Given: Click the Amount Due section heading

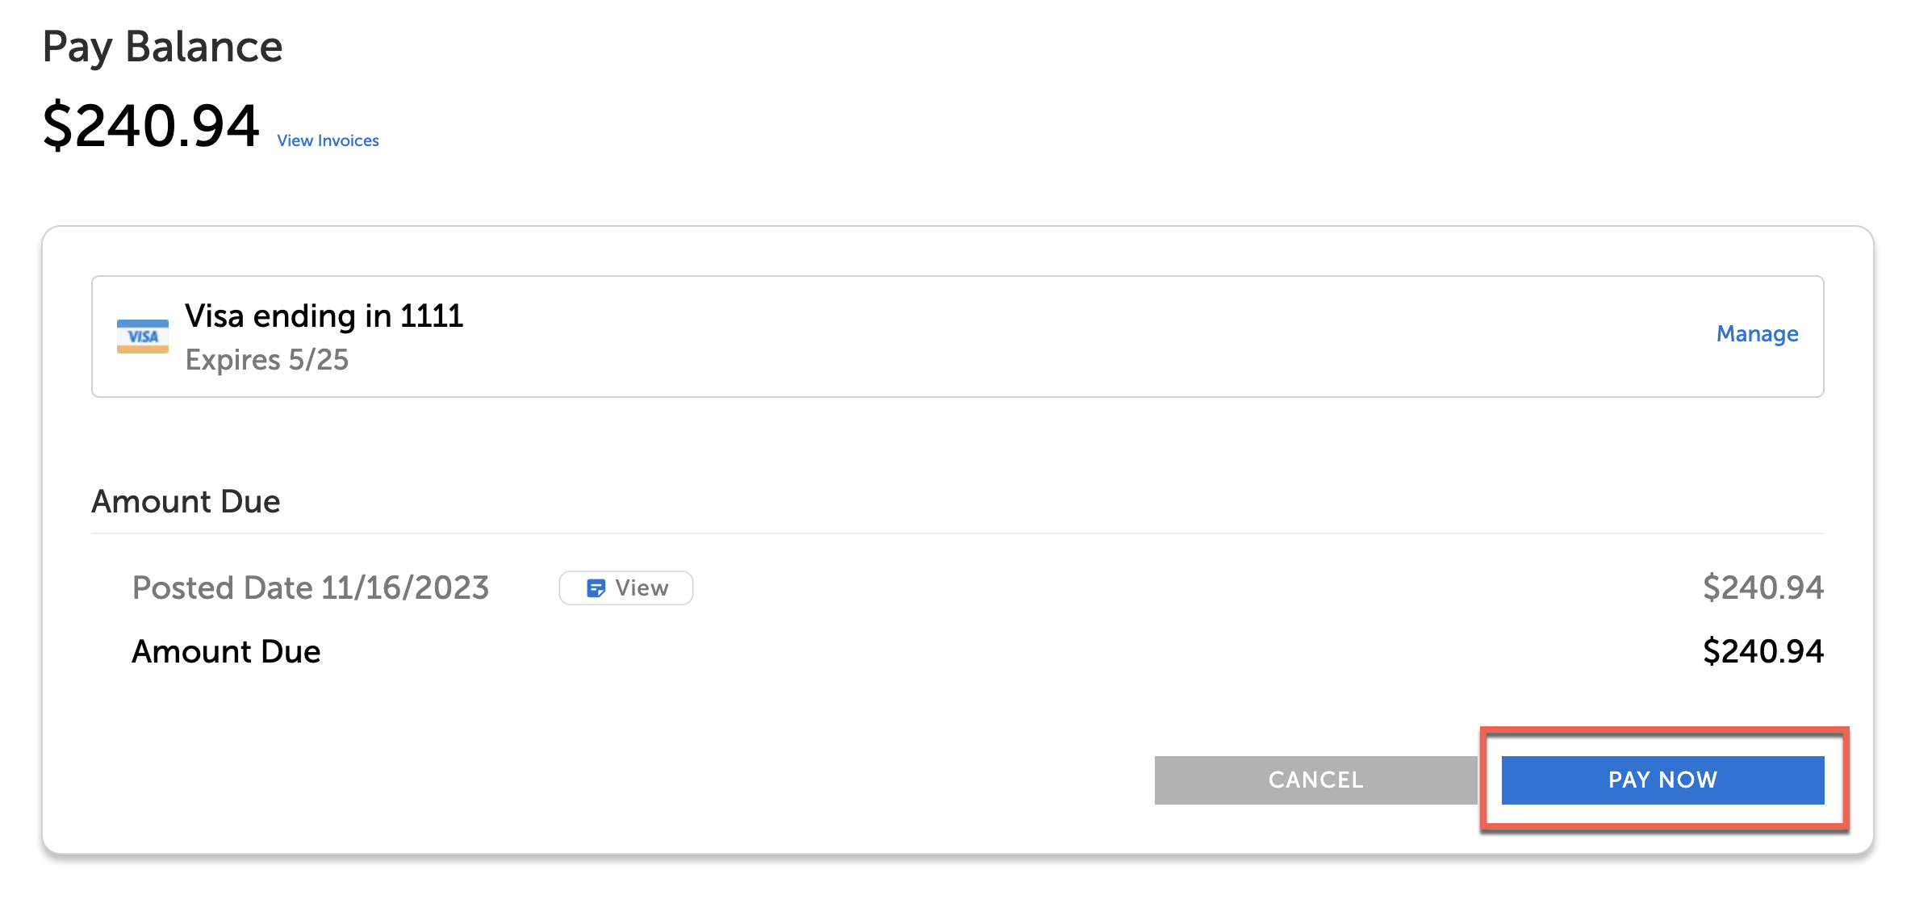Looking at the screenshot, I should [x=186, y=502].
